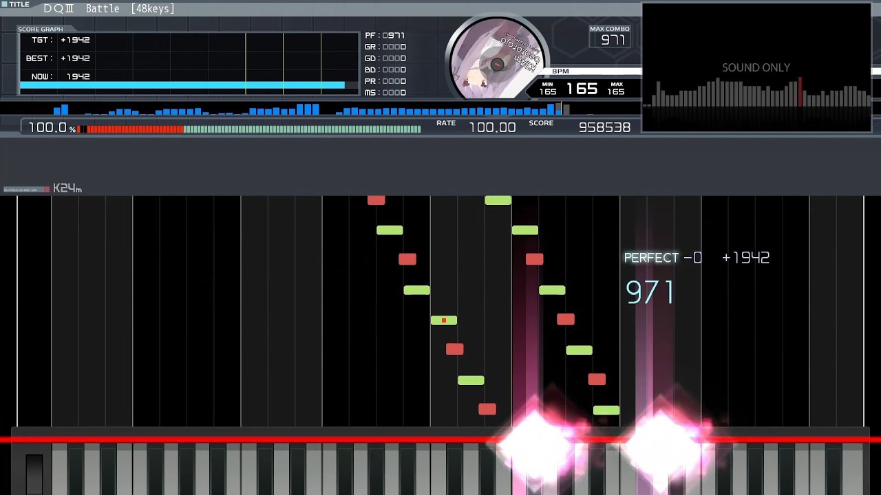881x495 pixels.
Task: Click the song title "DQⅢ Battle [48keys]"
Action: [x=109, y=9]
